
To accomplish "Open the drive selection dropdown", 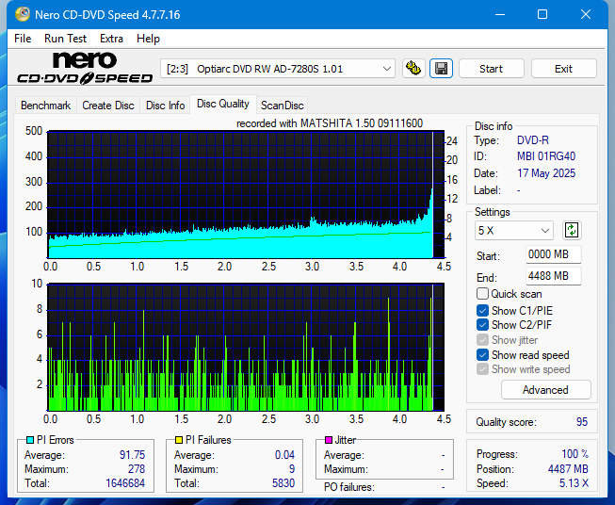I will tap(279, 69).
